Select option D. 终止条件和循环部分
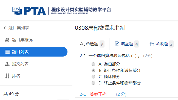178x100 pixels. [93, 83]
